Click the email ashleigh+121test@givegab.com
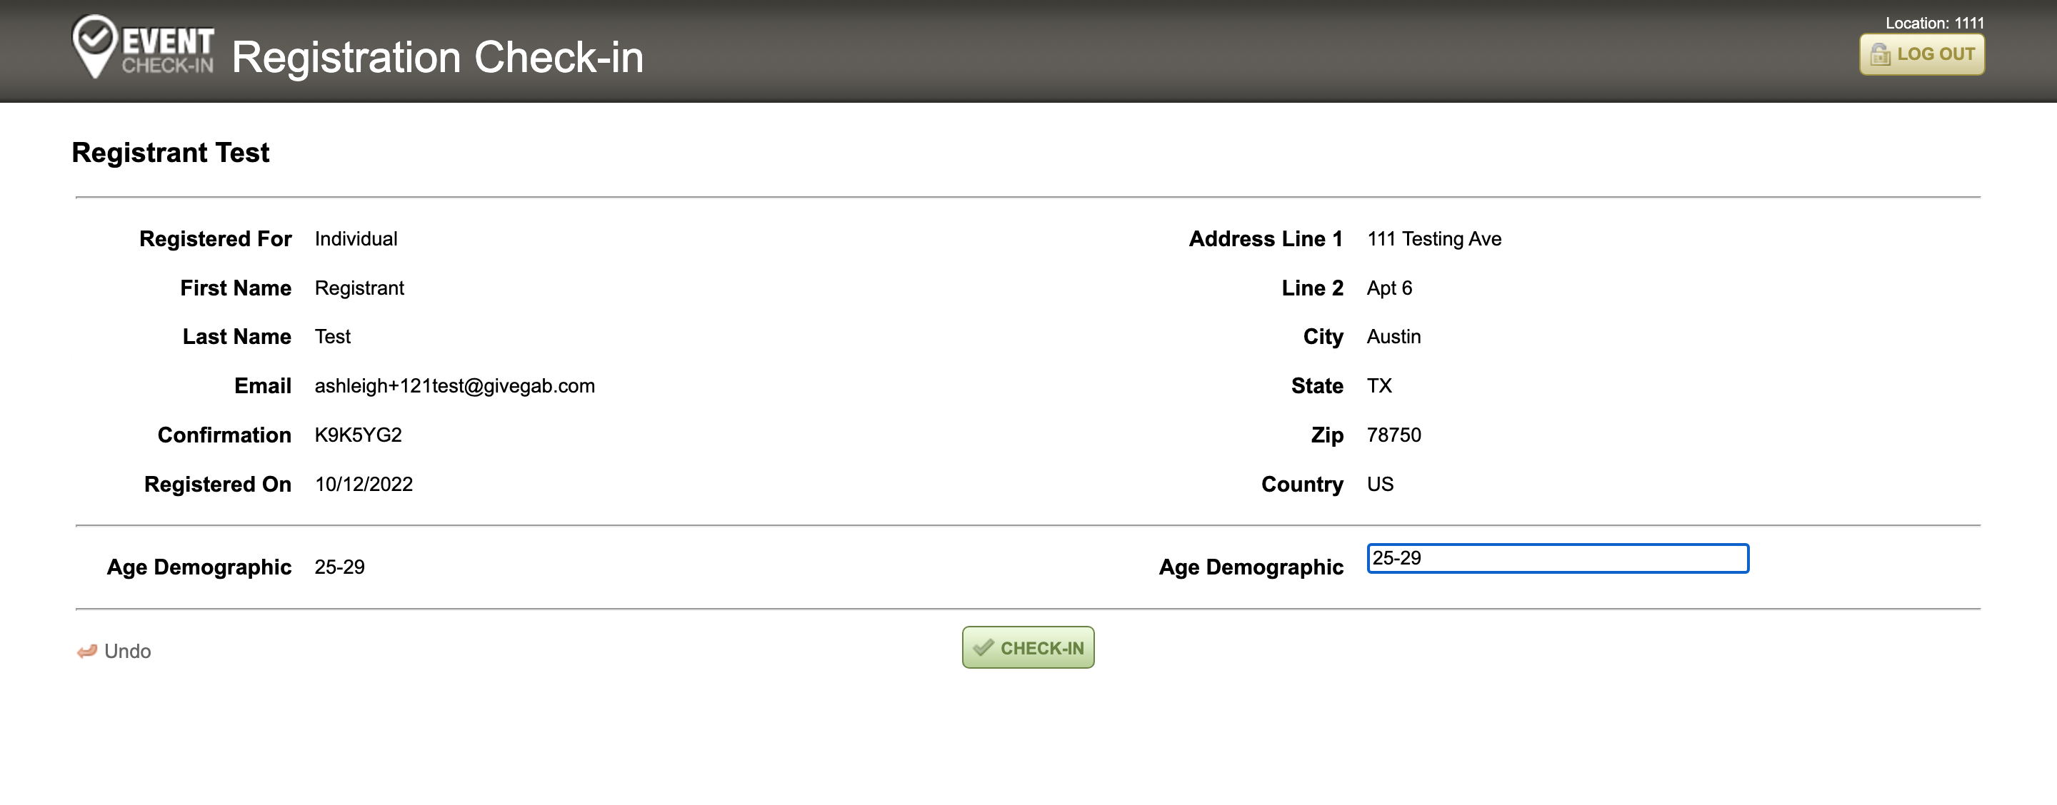 (x=454, y=386)
